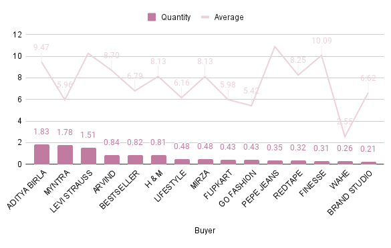Select the PEPE JEANS axis label
The height and width of the screenshot is (248, 391).
click(261, 189)
